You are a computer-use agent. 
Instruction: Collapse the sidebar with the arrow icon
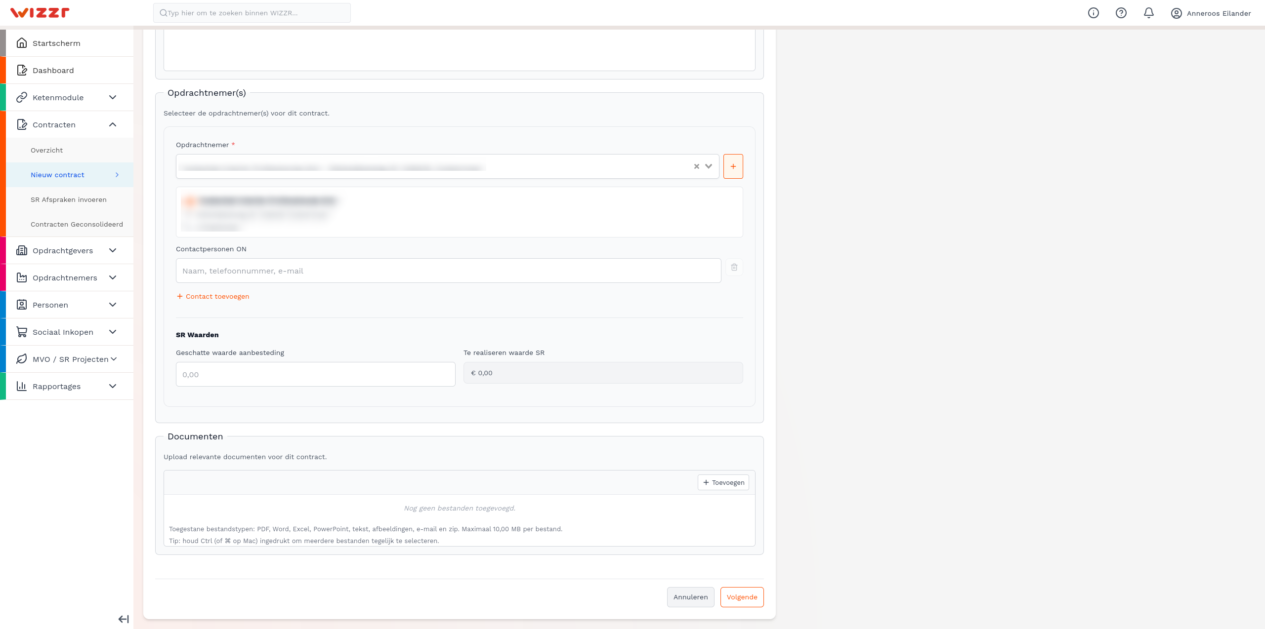click(x=124, y=619)
